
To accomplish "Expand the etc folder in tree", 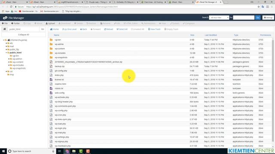I will 6,43.
